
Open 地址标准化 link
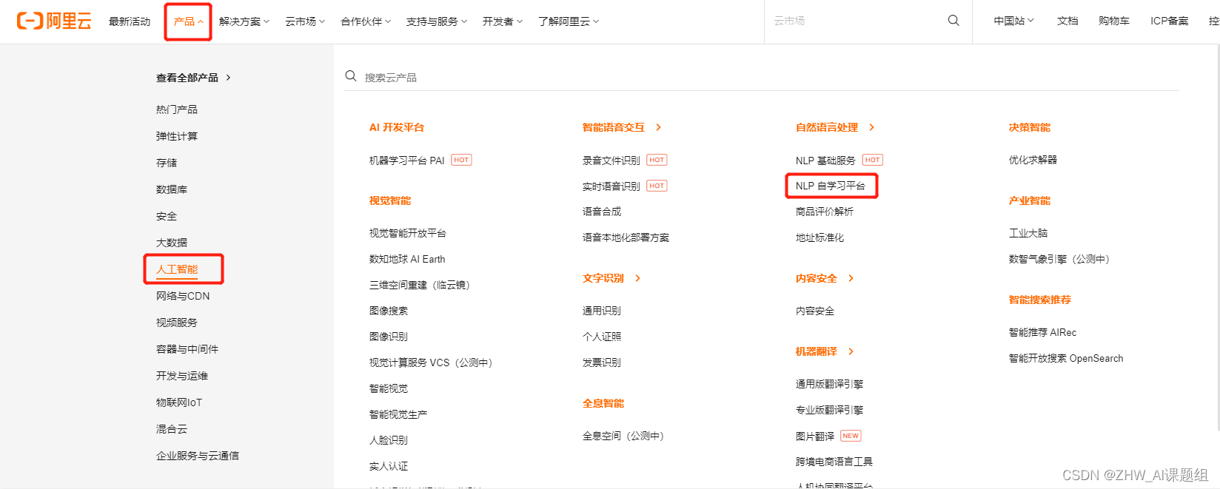click(x=820, y=237)
